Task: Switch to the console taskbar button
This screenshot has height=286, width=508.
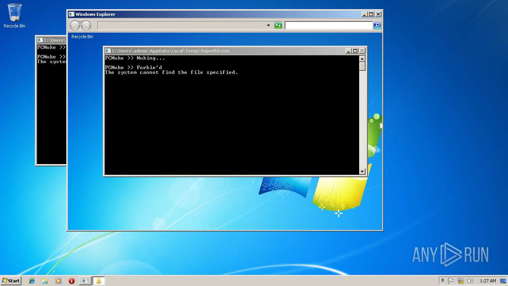Action: (85, 281)
